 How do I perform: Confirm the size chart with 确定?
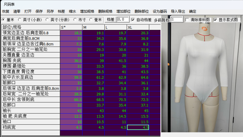pyautogui.click(x=192, y=12)
